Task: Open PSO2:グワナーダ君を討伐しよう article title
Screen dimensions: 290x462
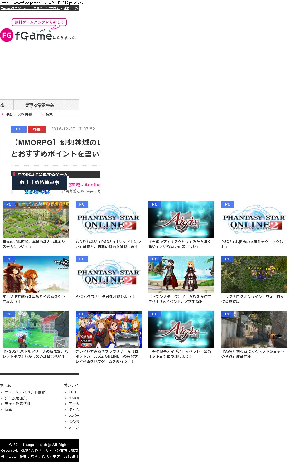Action: click(x=105, y=297)
